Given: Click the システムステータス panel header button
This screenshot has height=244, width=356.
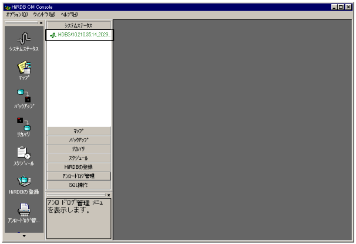Looking at the screenshot, I should (x=79, y=25).
